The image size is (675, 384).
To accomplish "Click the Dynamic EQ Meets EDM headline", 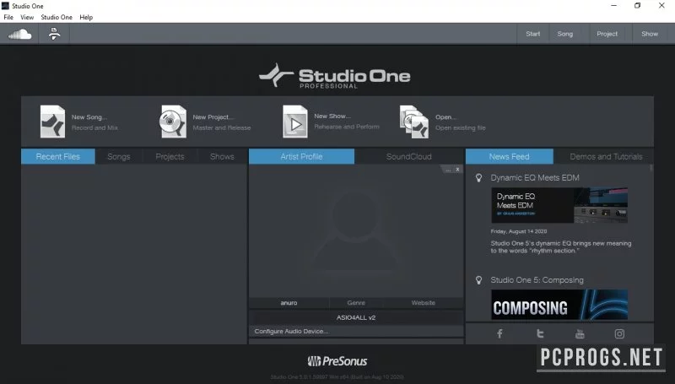I will click(535, 178).
